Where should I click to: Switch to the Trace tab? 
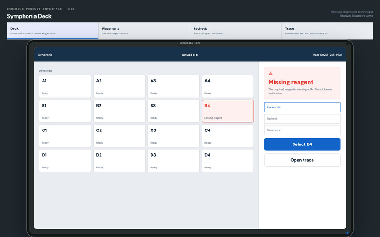(x=327, y=31)
